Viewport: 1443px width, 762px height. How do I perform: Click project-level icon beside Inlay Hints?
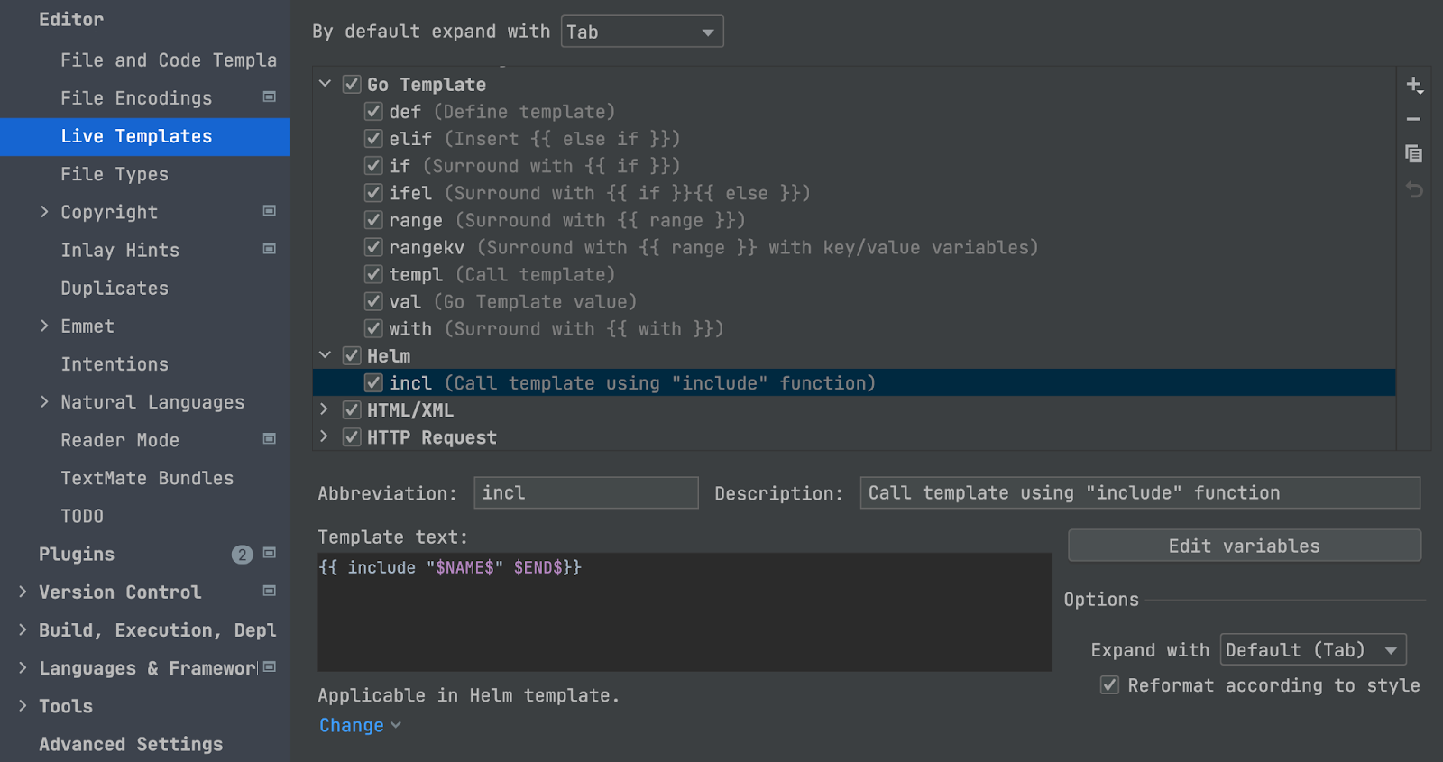(x=269, y=249)
